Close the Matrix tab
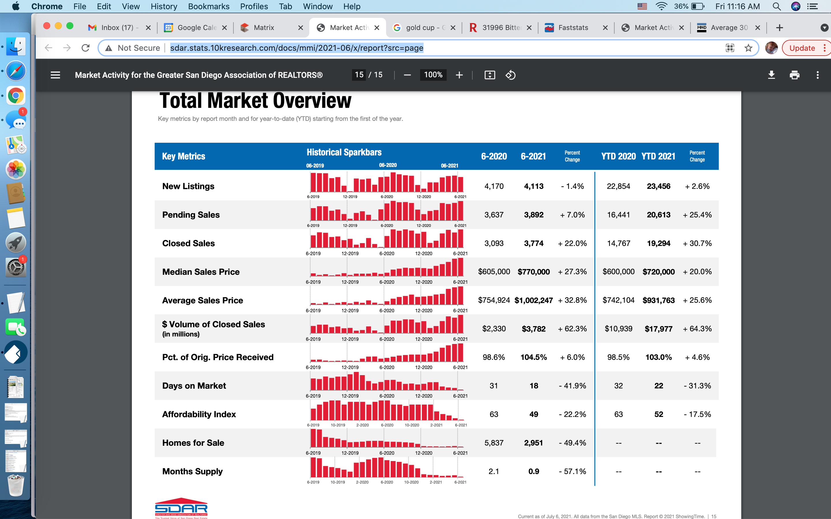The width and height of the screenshot is (831, 519). click(300, 28)
